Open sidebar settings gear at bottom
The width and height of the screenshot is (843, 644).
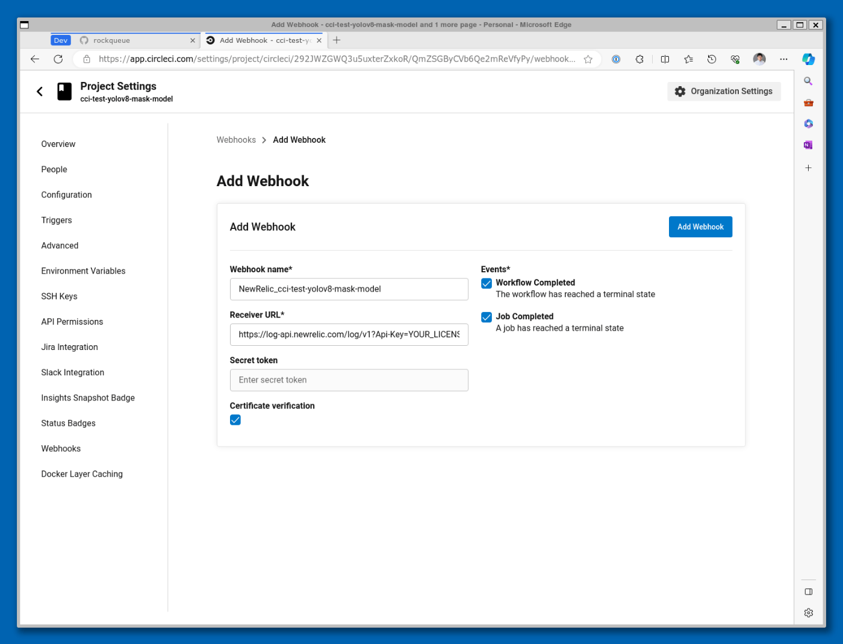pyautogui.click(x=809, y=613)
